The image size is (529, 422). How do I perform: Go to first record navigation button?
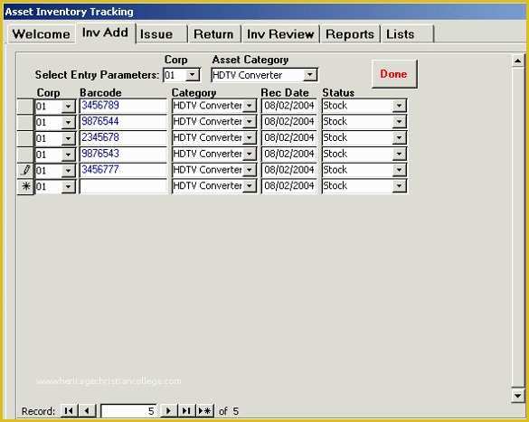pyautogui.click(x=69, y=410)
